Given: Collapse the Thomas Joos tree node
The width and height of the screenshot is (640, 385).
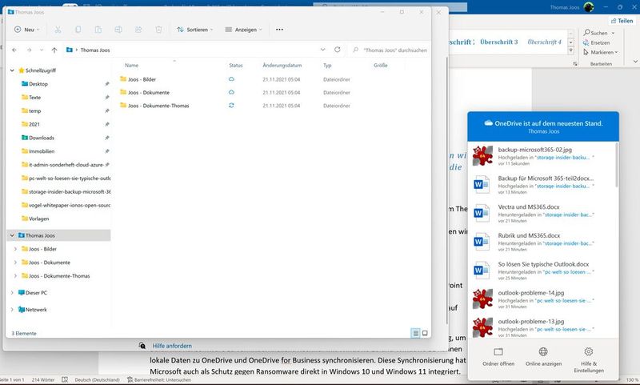Looking at the screenshot, I should point(12,235).
